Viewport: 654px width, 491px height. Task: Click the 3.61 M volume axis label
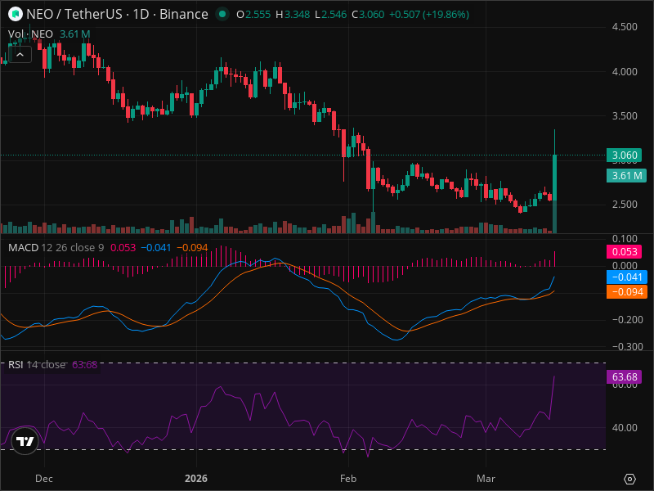[x=626, y=175]
